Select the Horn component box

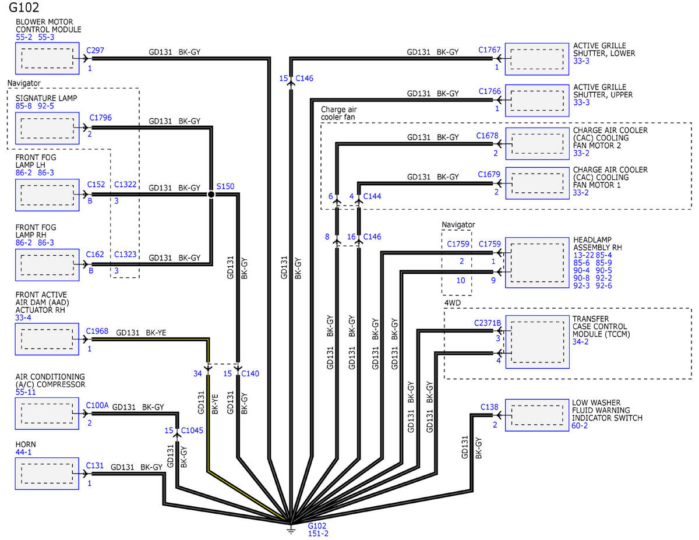pos(47,473)
